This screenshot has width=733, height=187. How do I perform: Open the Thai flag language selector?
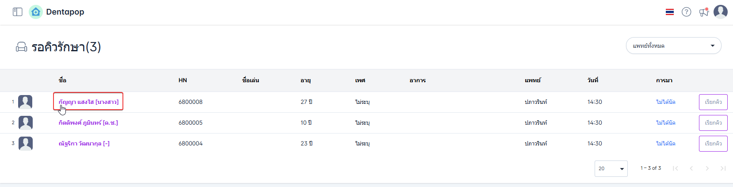coord(670,12)
